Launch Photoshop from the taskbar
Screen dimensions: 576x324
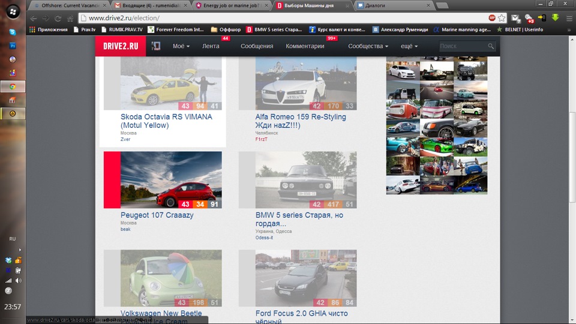tap(13, 46)
